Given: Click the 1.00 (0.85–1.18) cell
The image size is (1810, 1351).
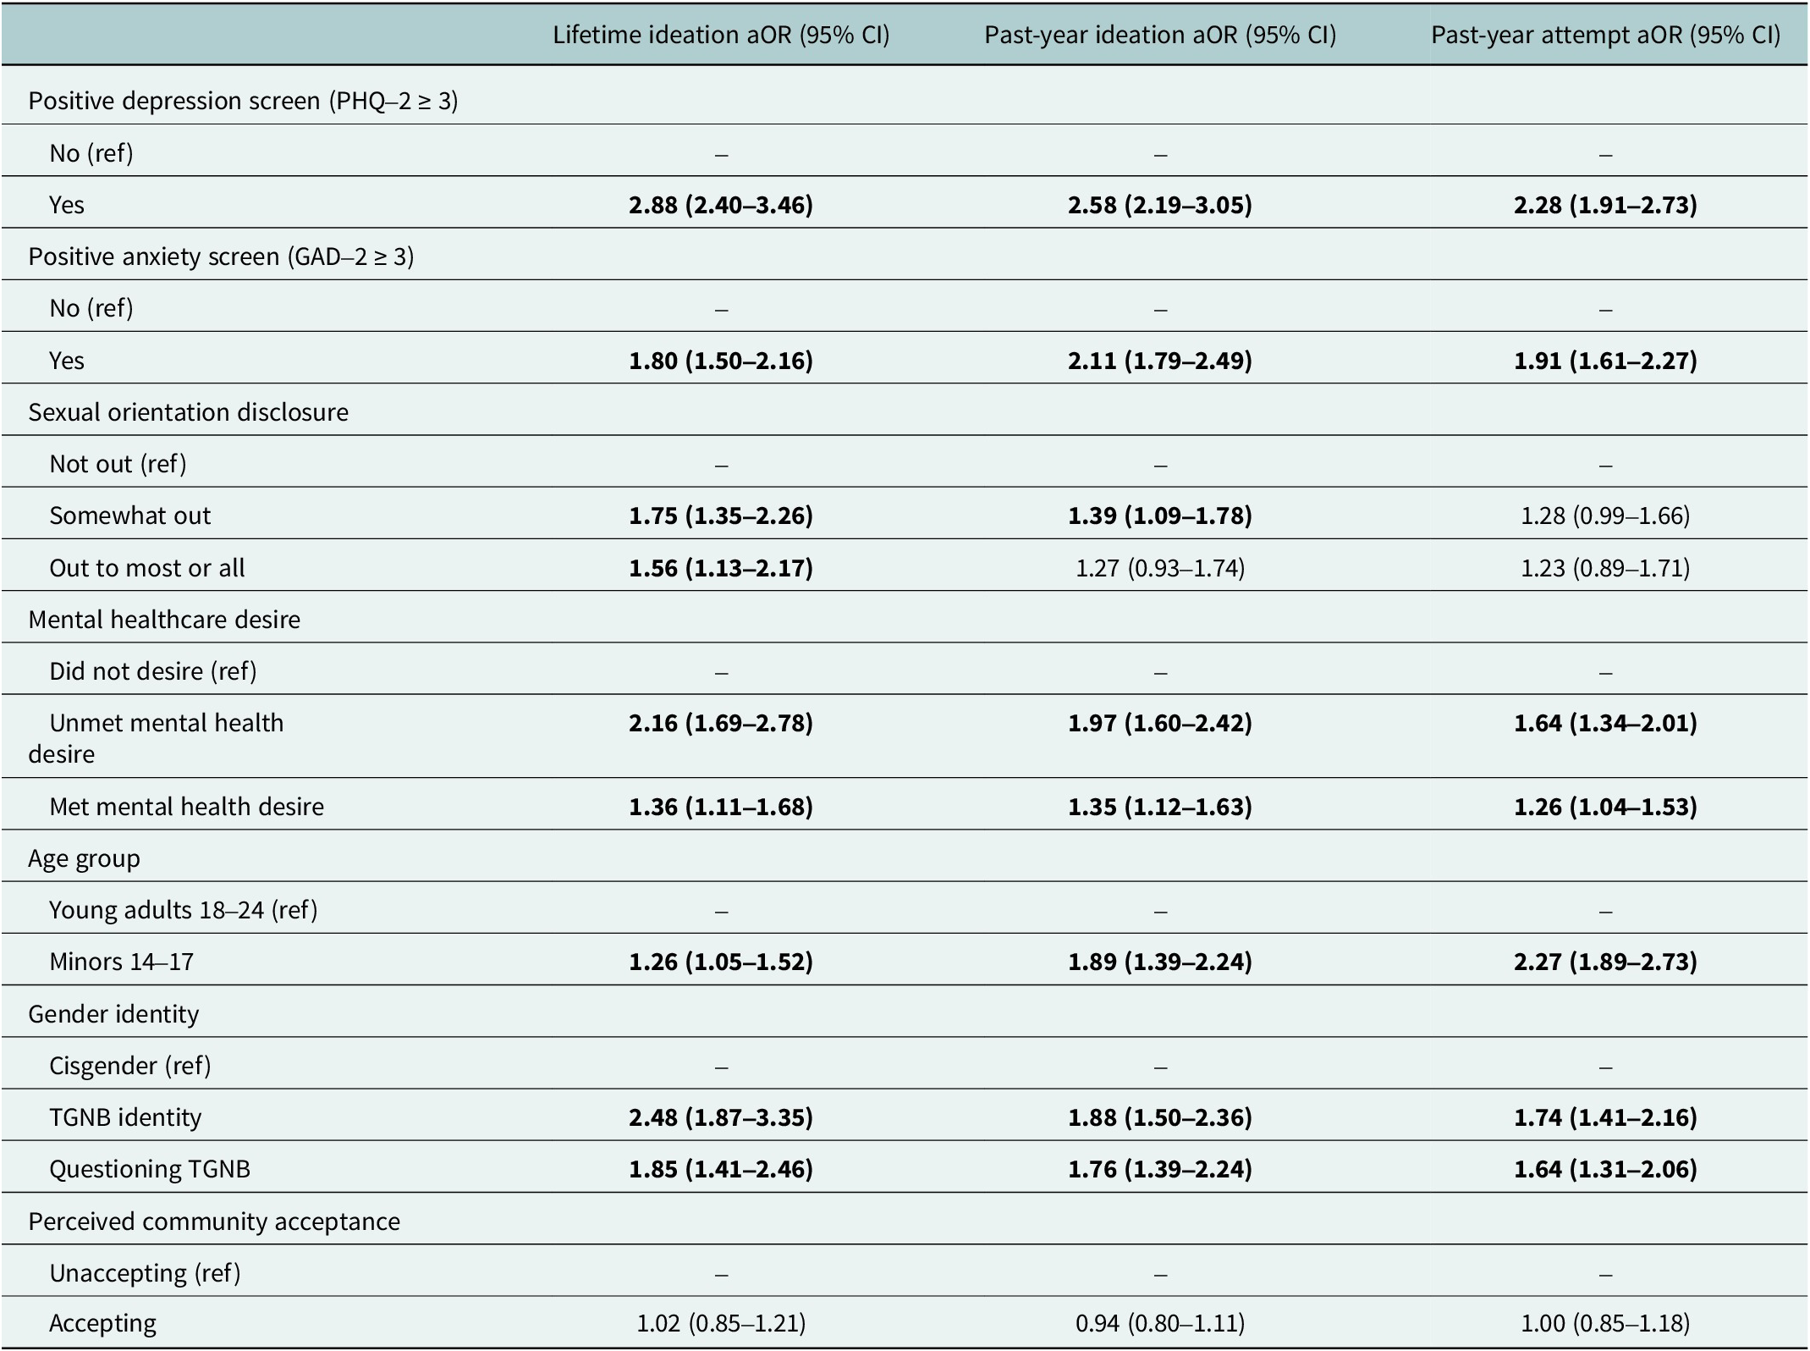Looking at the screenshot, I should pyautogui.click(x=1605, y=1323).
